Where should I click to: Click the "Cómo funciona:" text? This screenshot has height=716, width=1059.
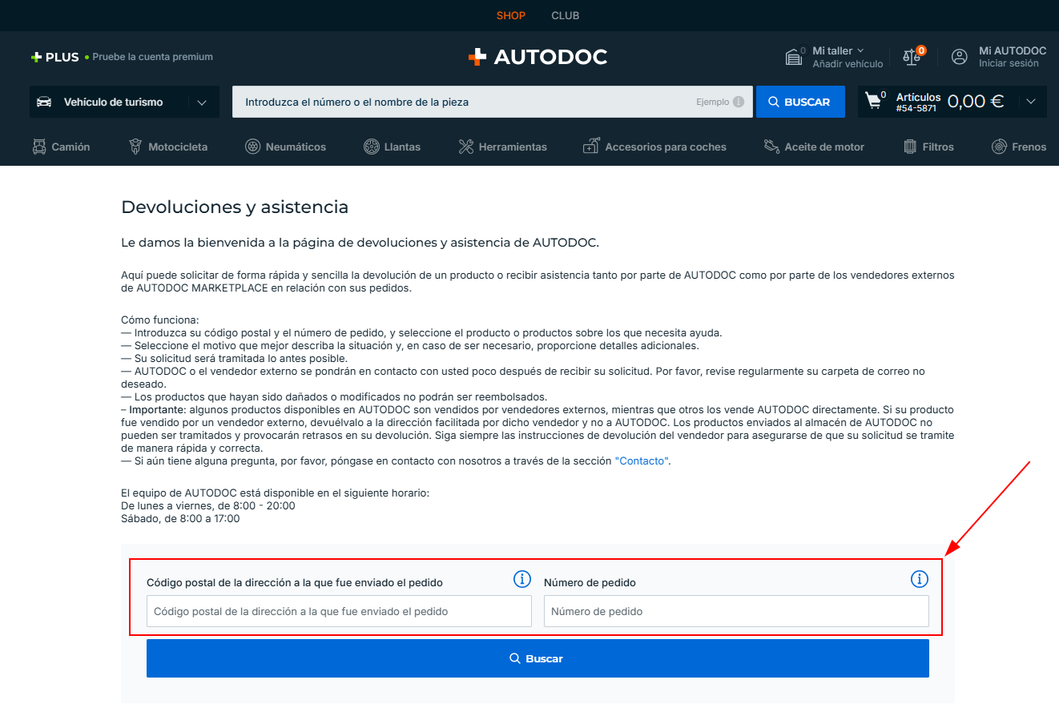[159, 320]
